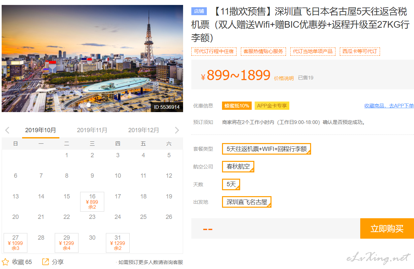Click the 蜂蜜抵10% badge
Viewport: 414px width, 269px height.
(237, 106)
